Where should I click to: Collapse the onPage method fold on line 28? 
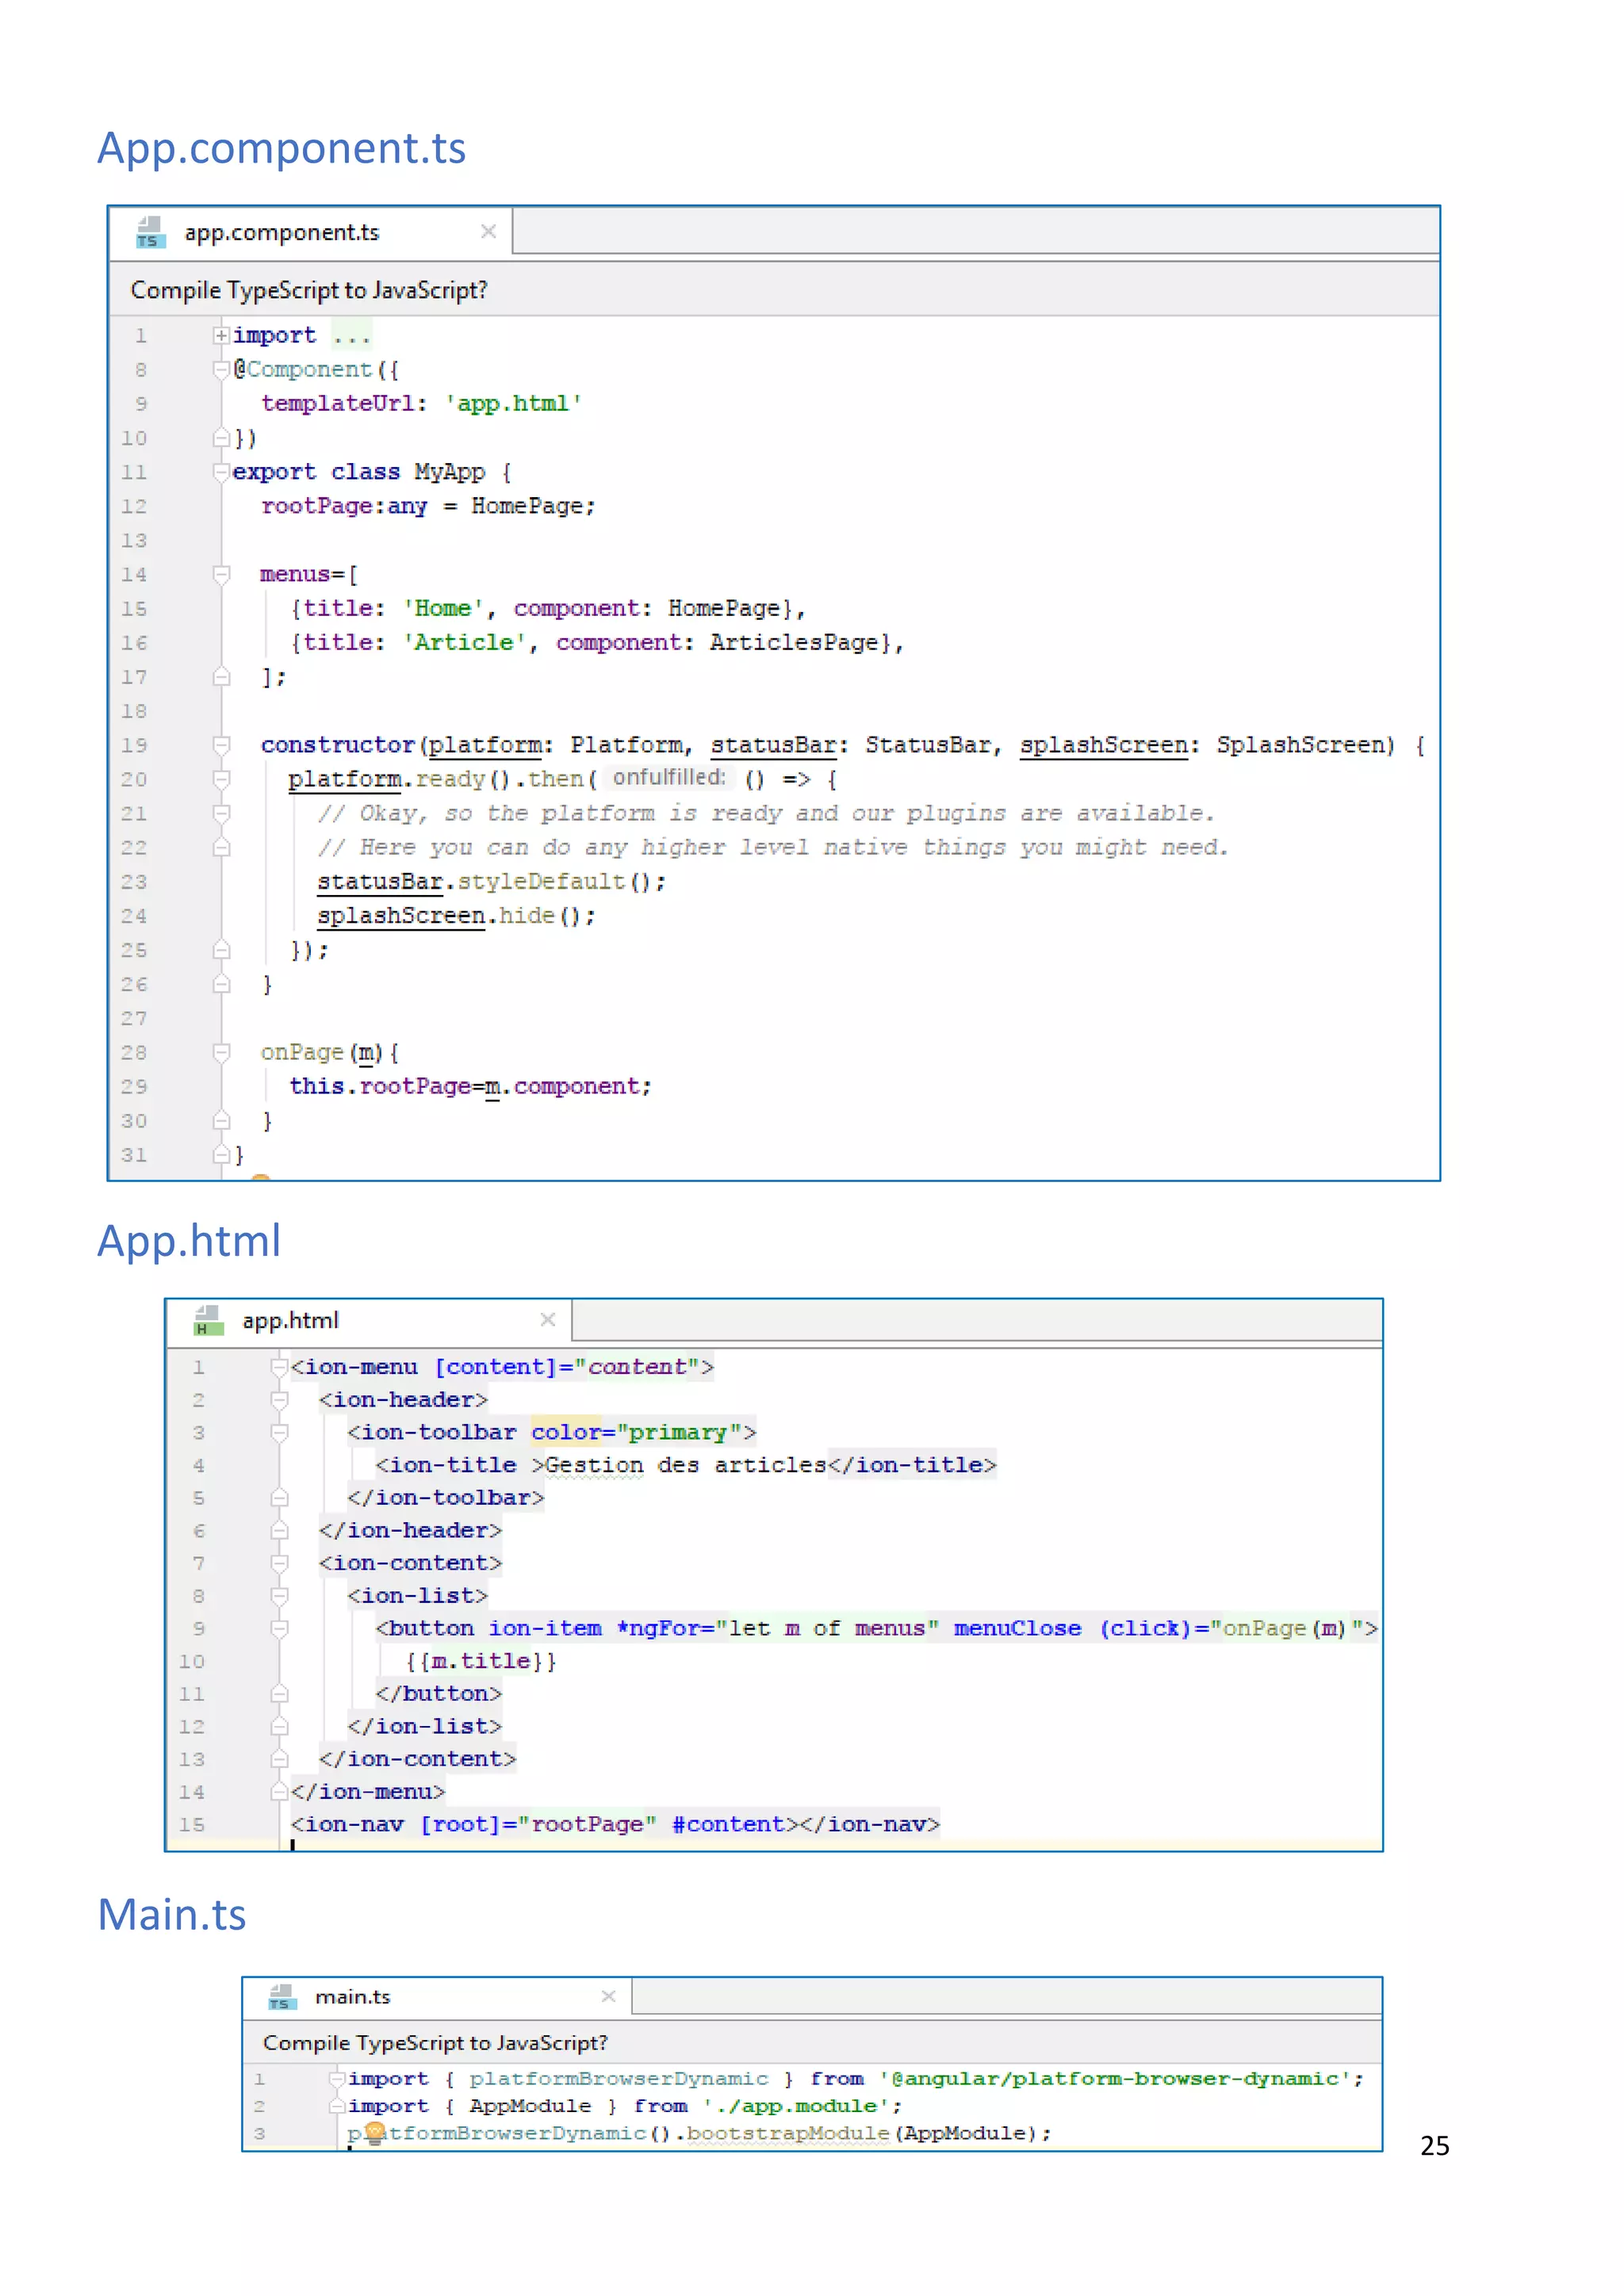point(221,1052)
